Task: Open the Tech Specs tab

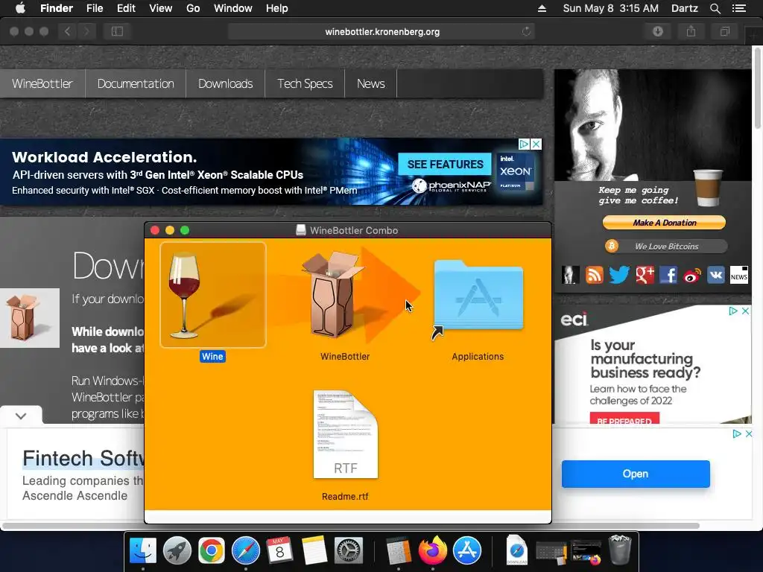Action: pyautogui.click(x=305, y=83)
